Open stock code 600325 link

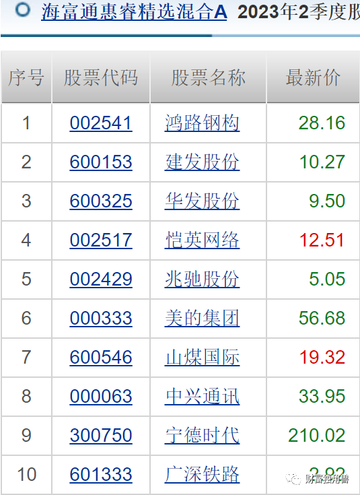(x=101, y=201)
